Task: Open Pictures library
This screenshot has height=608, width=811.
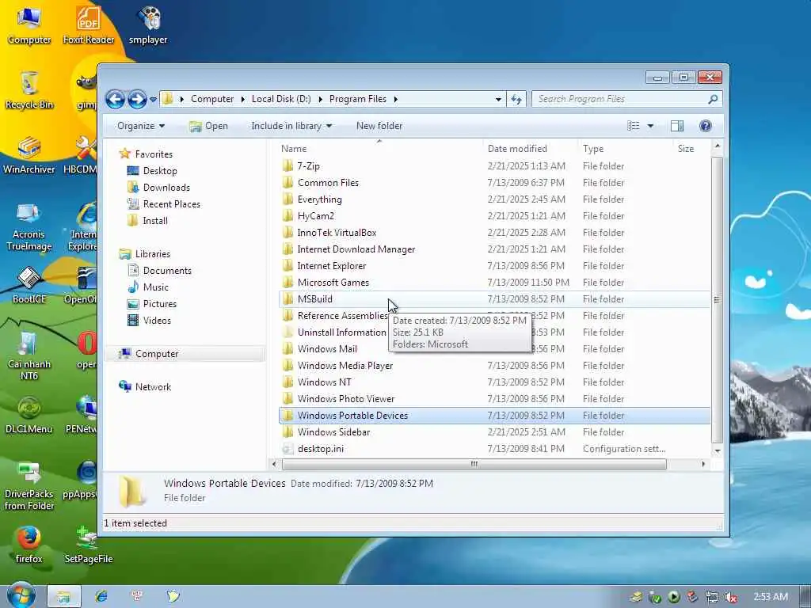Action: click(159, 303)
